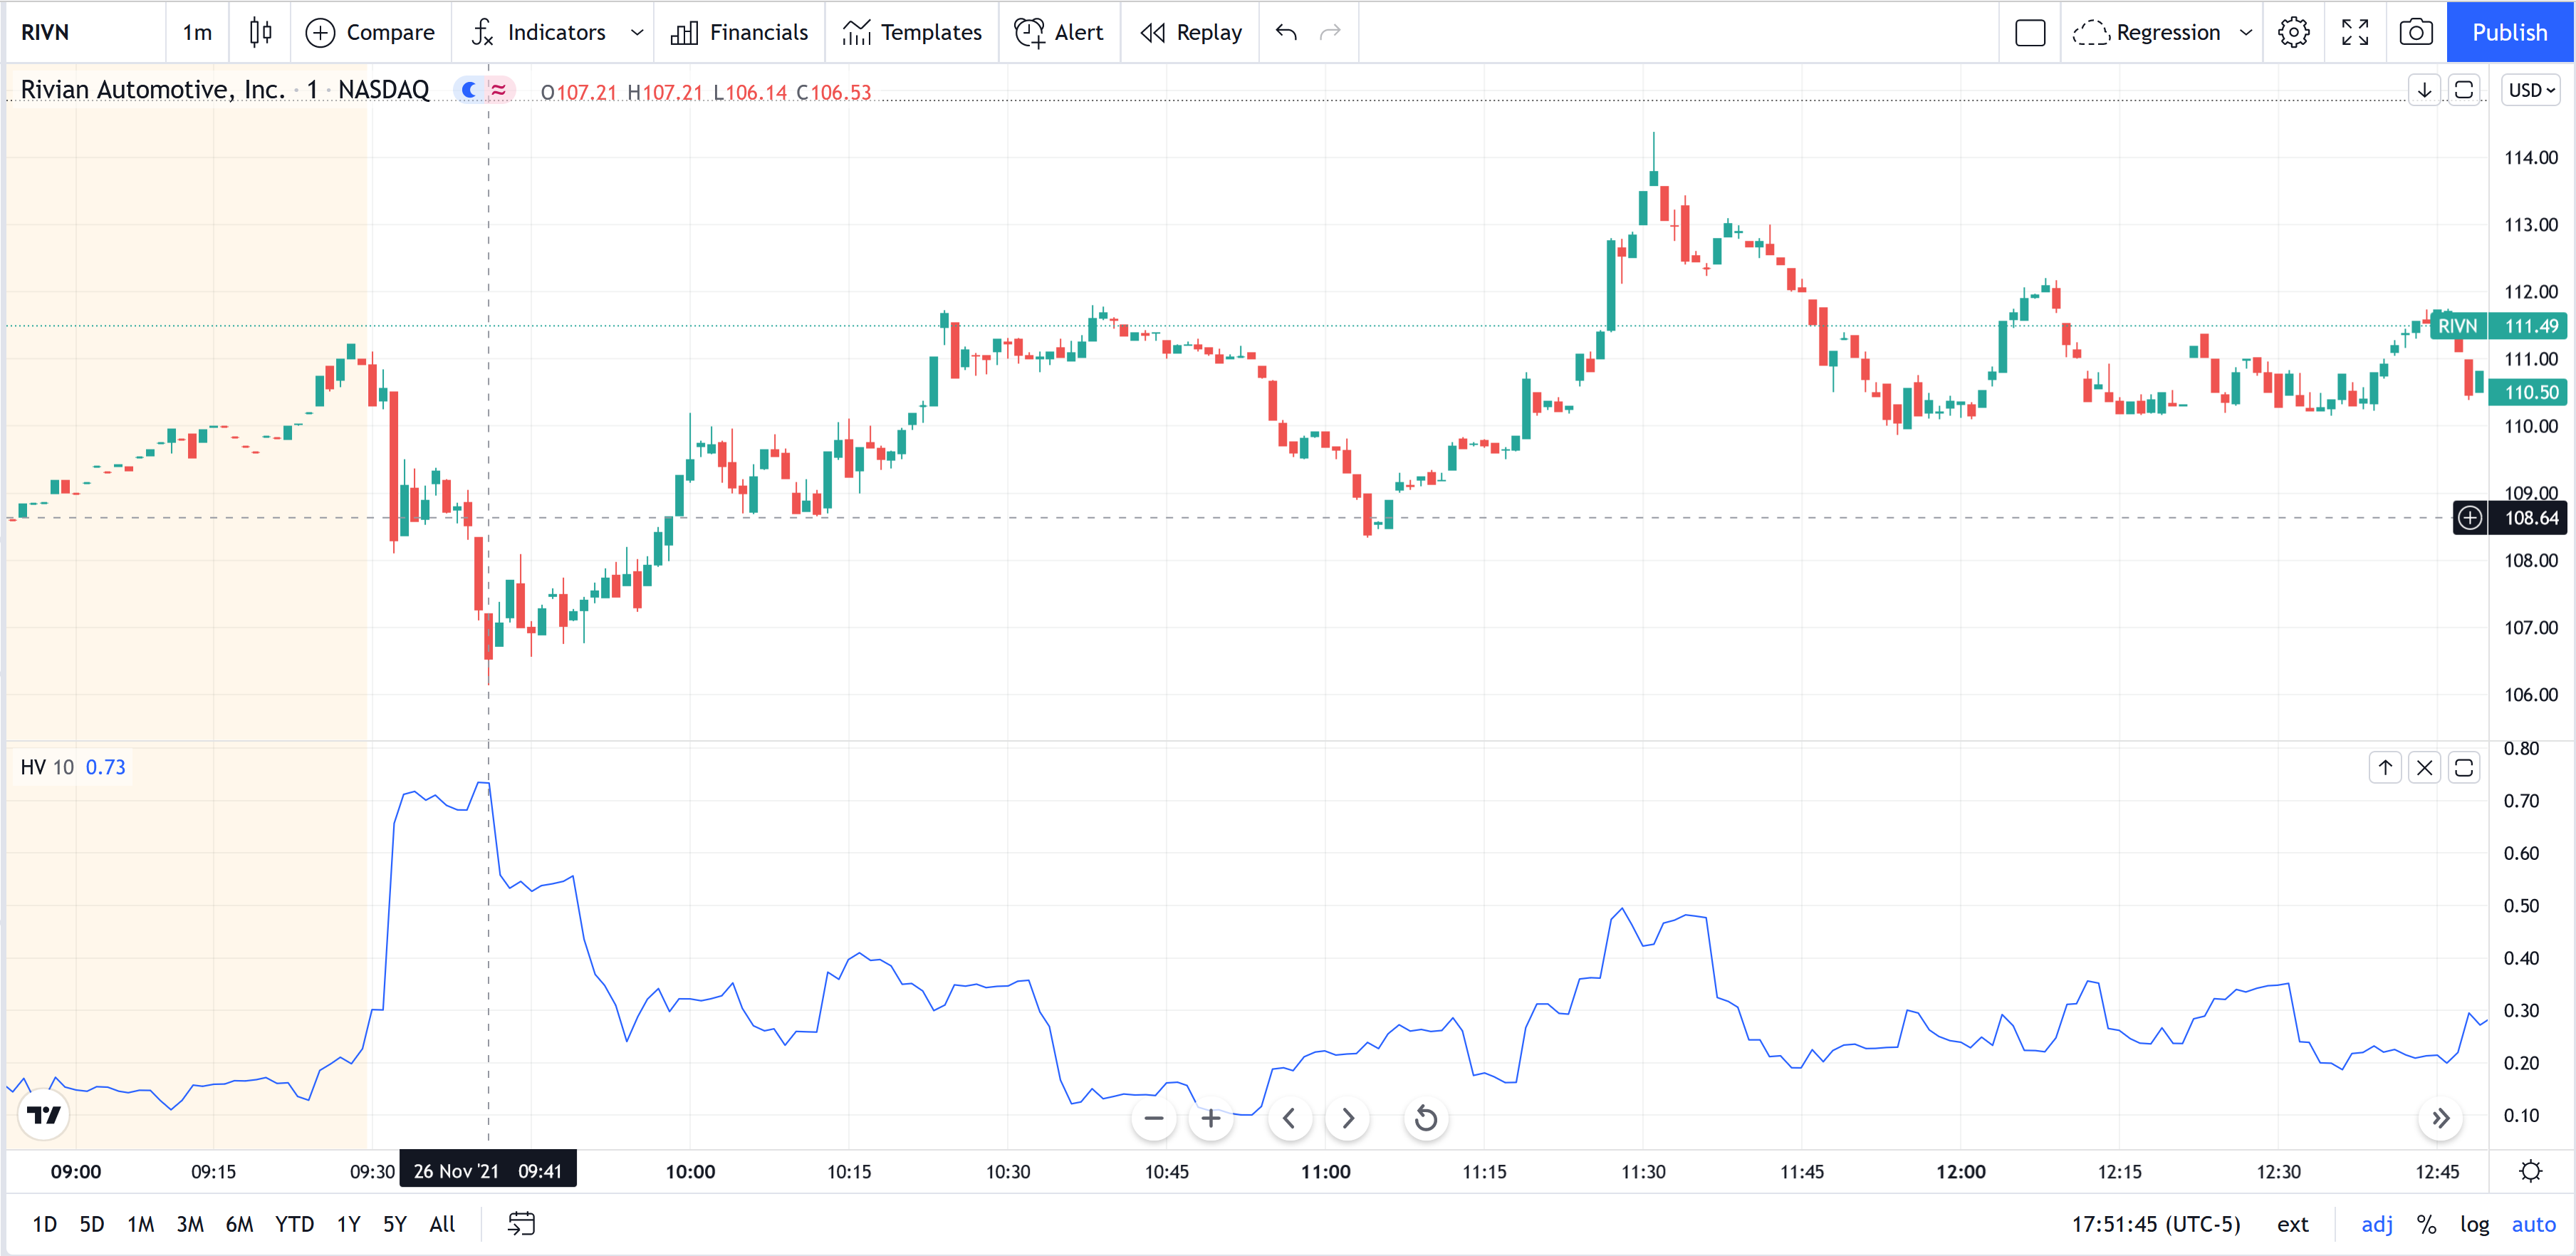Select the HV 10 indicator legend

click(x=47, y=767)
